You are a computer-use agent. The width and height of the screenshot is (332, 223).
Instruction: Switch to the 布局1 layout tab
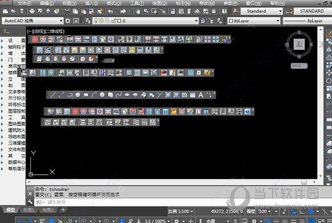(29, 210)
